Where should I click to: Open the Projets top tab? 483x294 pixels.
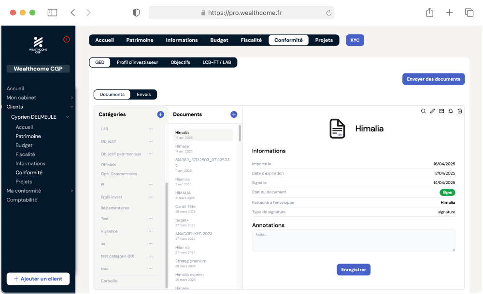click(x=324, y=41)
